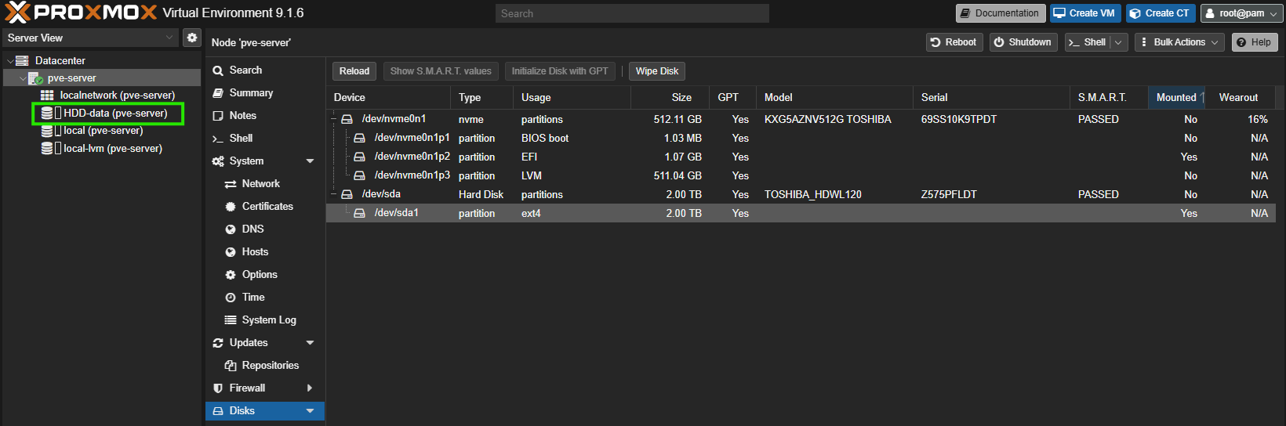Go to System Log page
The width and height of the screenshot is (1286, 426).
click(x=268, y=319)
